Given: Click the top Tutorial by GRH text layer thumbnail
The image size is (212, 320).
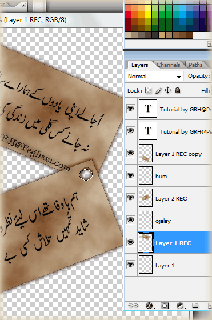Looking at the screenshot, I should pyautogui.click(x=148, y=109).
